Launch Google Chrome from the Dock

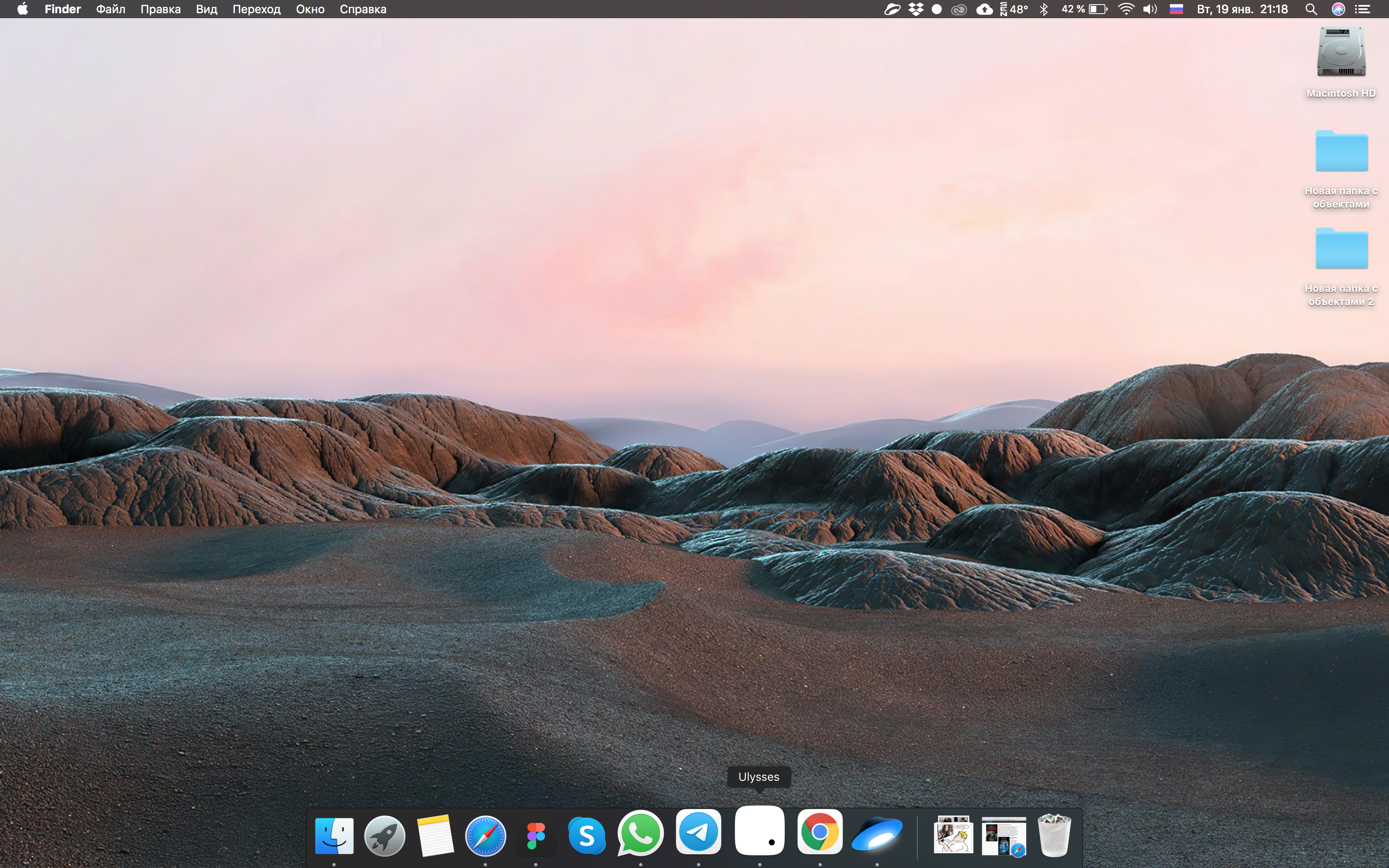pyautogui.click(x=820, y=832)
